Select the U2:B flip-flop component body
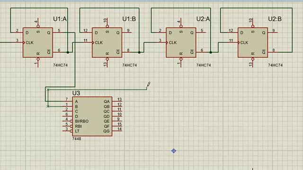 [253, 42]
